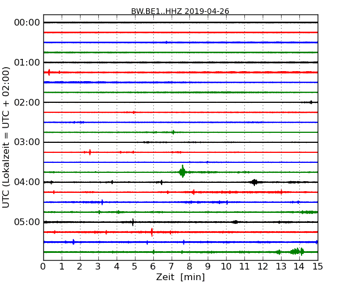Click the x-axis tick label 15

(318, 266)
